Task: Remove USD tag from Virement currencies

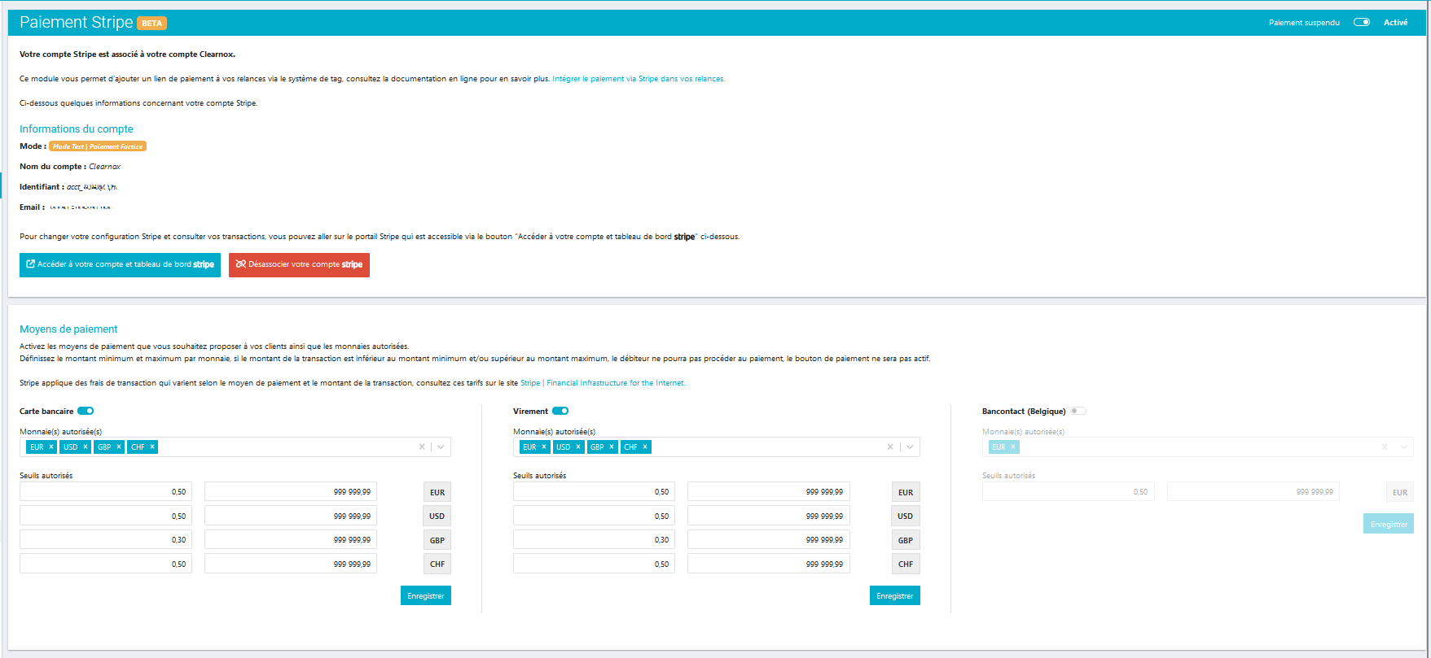Action: pos(578,447)
